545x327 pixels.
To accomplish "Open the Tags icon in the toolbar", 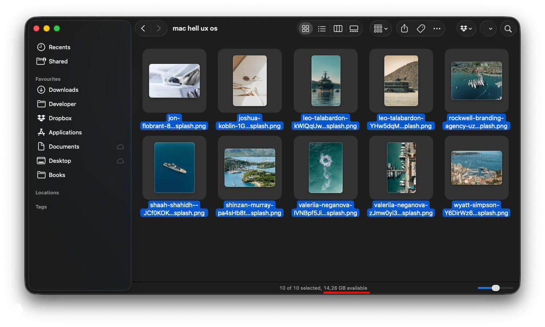I will (421, 28).
